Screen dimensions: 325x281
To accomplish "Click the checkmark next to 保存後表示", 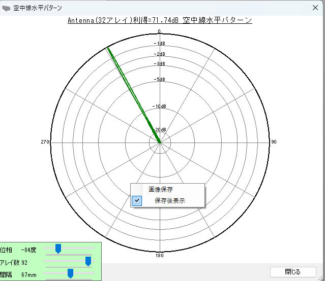I will 137,201.
